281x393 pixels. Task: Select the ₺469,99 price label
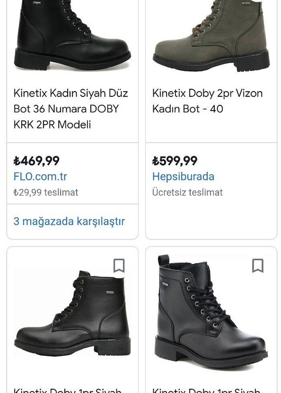(36, 161)
